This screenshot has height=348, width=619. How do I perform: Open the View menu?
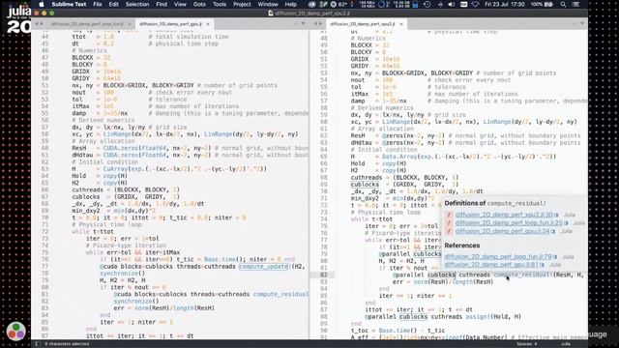coord(180,4)
